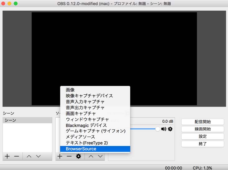Quit OBS with 終了 button
This screenshot has width=228, height=170.
point(202,144)
